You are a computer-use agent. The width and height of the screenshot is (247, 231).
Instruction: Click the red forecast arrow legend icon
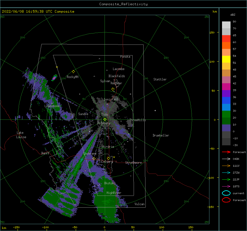(226, 152)
